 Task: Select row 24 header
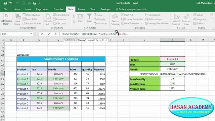2,74
